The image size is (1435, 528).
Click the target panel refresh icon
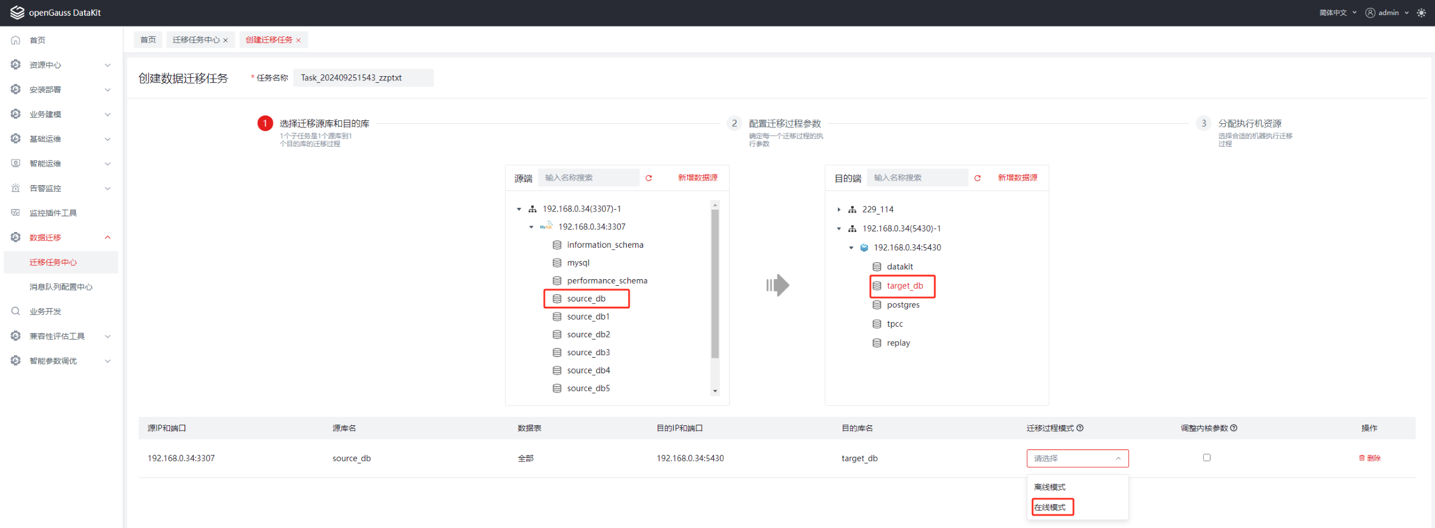977,178
